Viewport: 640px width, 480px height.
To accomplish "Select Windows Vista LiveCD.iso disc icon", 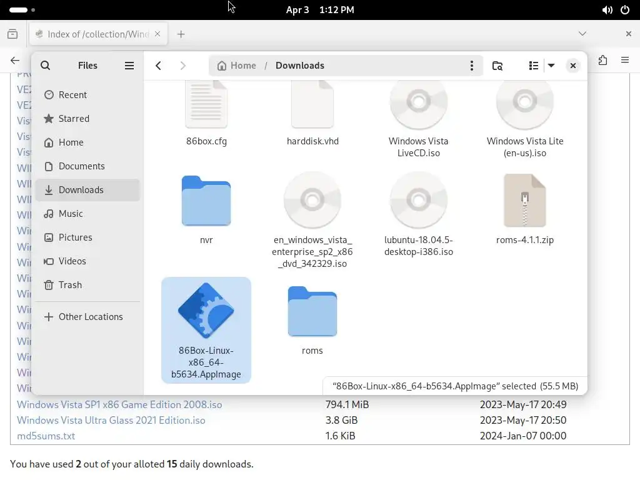I will 418,104.
